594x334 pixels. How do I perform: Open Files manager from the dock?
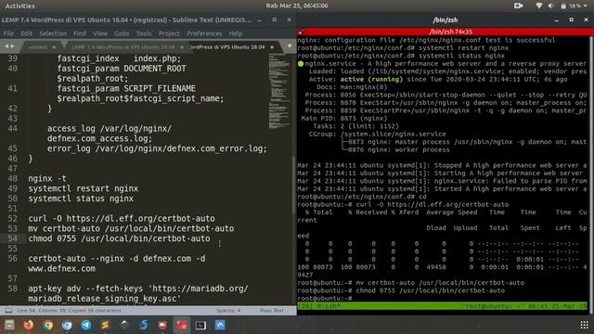[9, 325]
